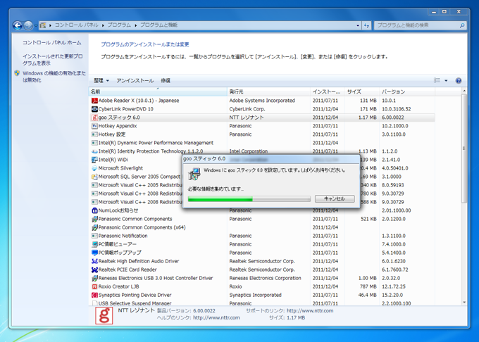
Task: Open the 整理 dropdown menu
Action: coord(101,80)
